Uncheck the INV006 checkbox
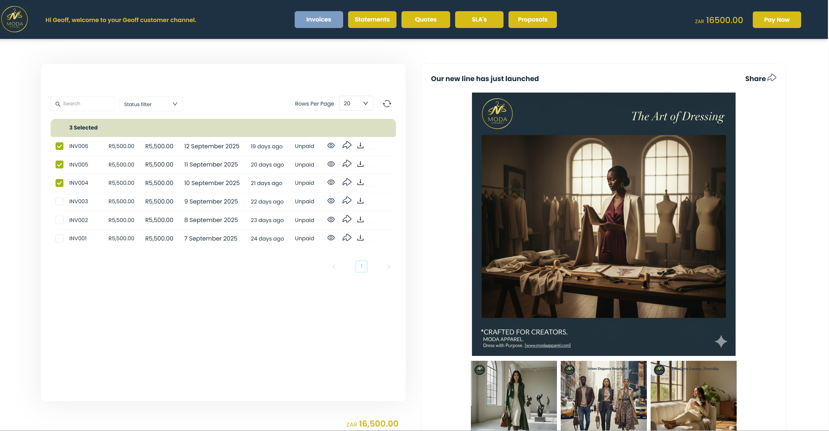The image size is (829, 431). point(60,146)
